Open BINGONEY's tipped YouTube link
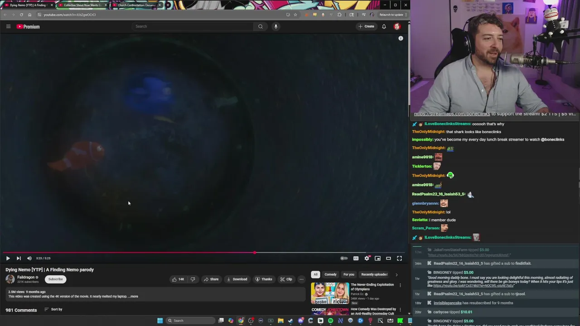580x326 pixels. (x=474, y=286)
